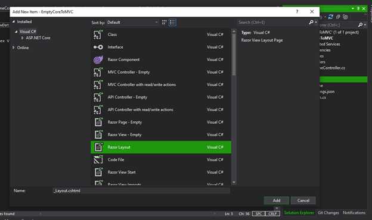Click the Razor Page - Empty icon
Screen dimensions: 372x220
pos(98,122)
